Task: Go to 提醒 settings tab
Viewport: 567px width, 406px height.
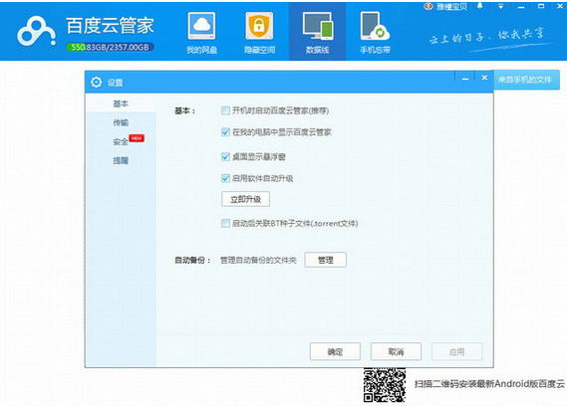Action: 121,160
